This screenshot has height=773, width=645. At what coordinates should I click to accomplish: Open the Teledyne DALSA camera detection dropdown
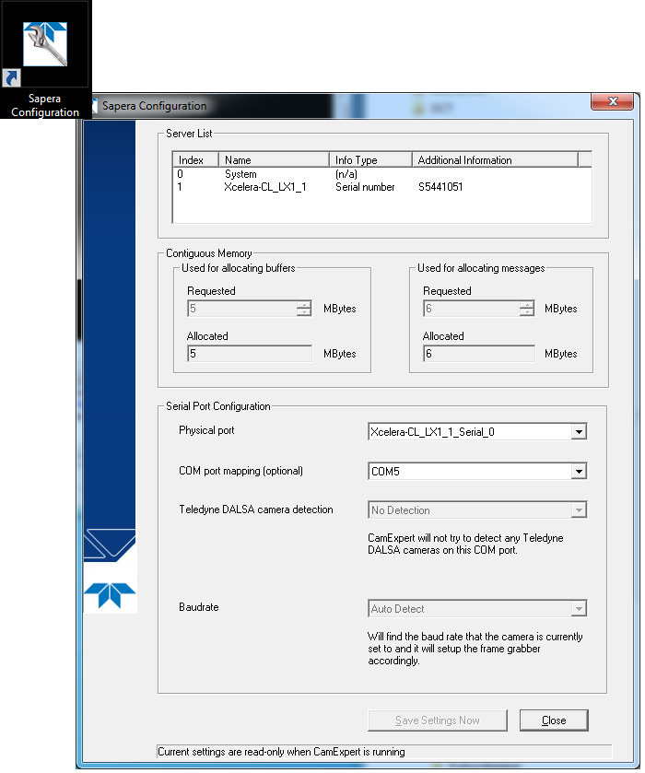pos(578,510)
